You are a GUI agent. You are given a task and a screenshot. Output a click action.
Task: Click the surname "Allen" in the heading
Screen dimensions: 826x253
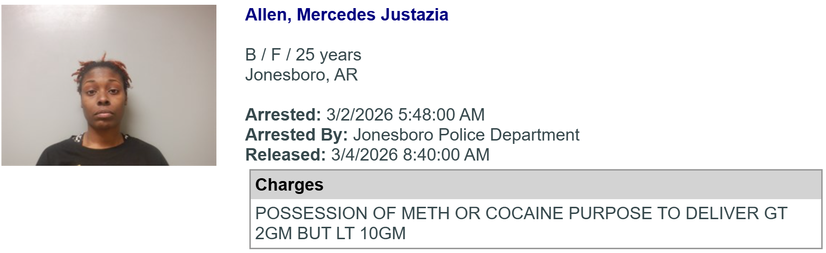pyautogui.click(x=266, y=15)
